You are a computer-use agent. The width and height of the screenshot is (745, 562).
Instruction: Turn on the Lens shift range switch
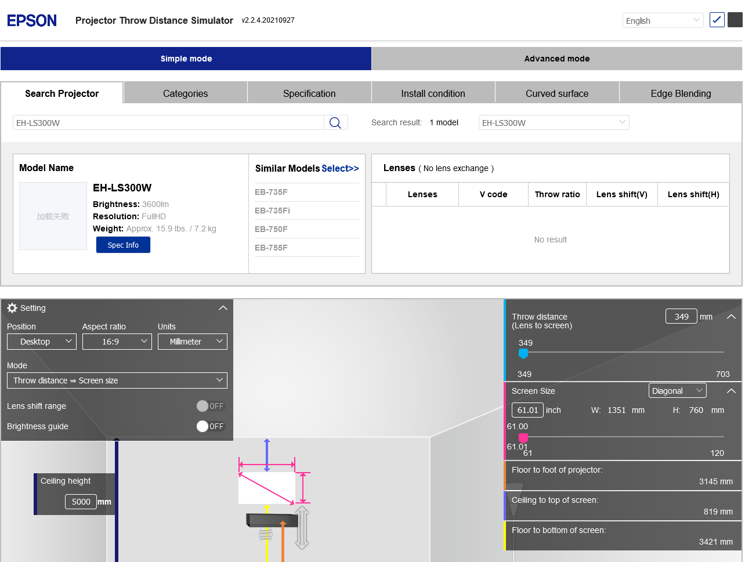click(x=210, y=406)
